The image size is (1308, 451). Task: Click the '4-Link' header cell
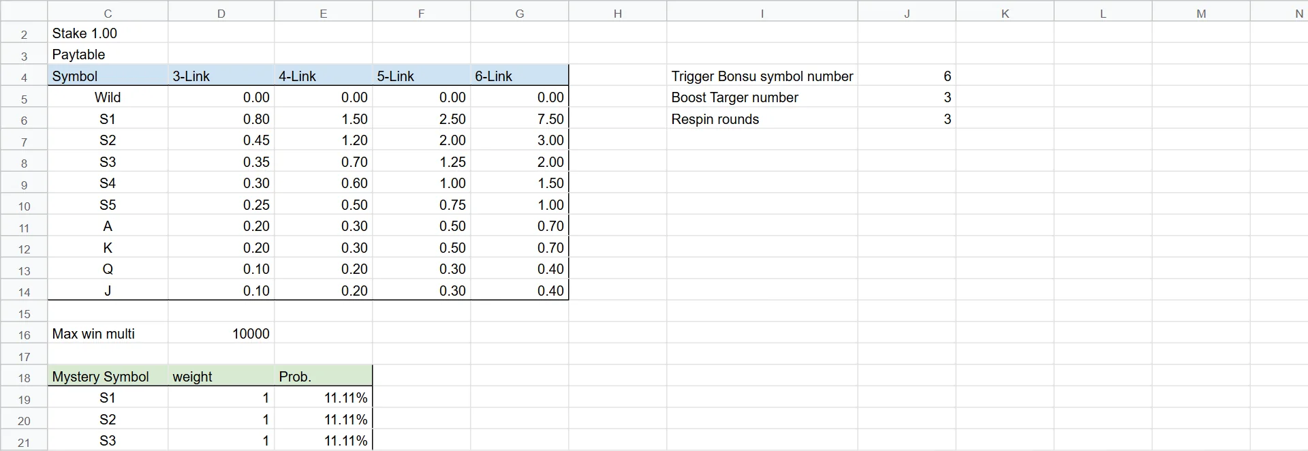coord(323,76)
